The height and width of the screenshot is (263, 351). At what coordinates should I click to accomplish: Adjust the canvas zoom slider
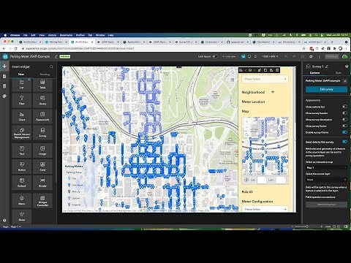[306, 226]
